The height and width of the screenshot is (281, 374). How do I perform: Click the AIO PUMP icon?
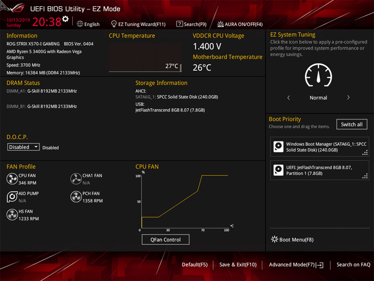pos(12,197)
